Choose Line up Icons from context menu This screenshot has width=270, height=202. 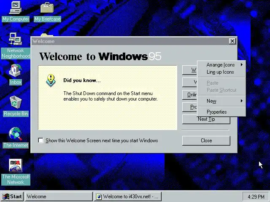[221, 72]
